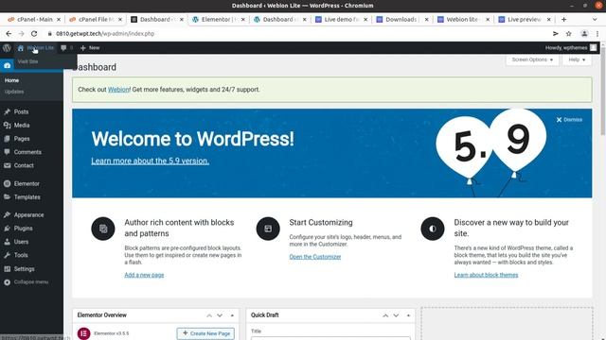This screenshot has height=340, width=606.
Task: Click the Pages icon in sidebar
Action: tap(7, 139)
